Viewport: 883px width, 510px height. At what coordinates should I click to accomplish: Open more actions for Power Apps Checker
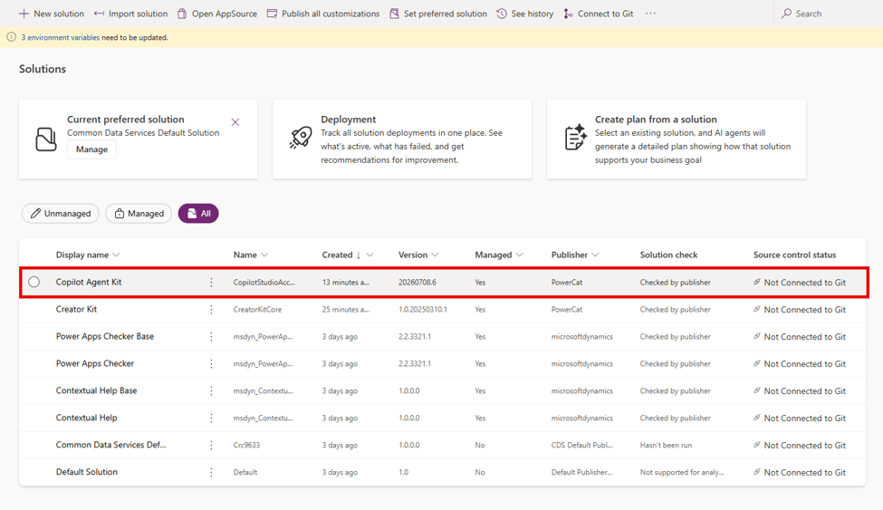click(x=211, y=363)
